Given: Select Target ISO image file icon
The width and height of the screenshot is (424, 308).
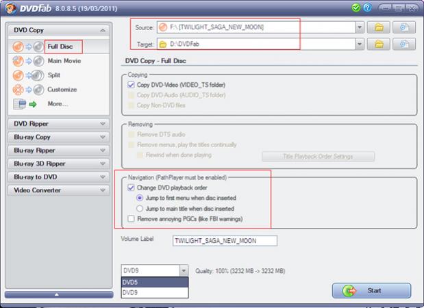Looking at the screenshot, I should [404, 44].
